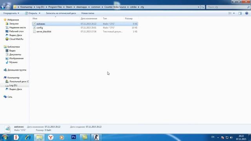Screen dimensions: 251x141
Task: Open the Изображения library
Action: [x=16, y=58]
